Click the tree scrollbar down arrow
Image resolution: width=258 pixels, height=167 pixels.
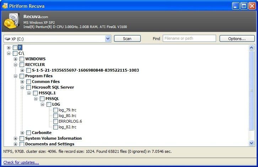click(251, 143)
